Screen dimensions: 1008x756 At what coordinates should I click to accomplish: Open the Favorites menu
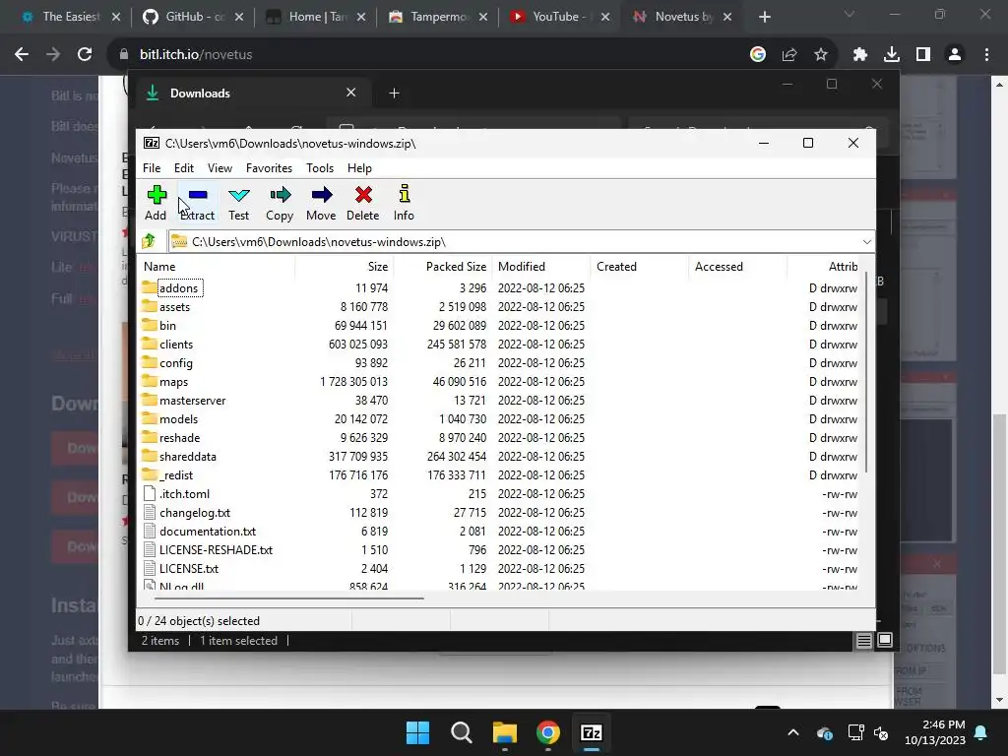coord(269,167)
